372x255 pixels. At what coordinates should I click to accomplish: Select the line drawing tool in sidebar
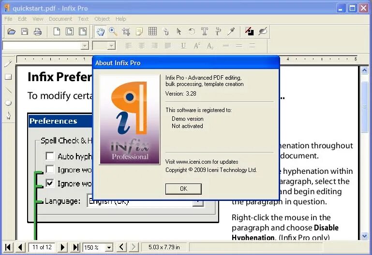(8, 90)
